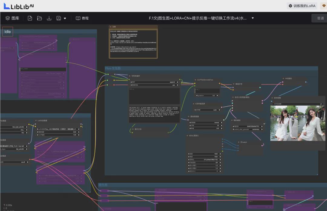Click the generated image thumbnail on left
The width and height of the screenshot is (327, 211).
pos(284,123)
